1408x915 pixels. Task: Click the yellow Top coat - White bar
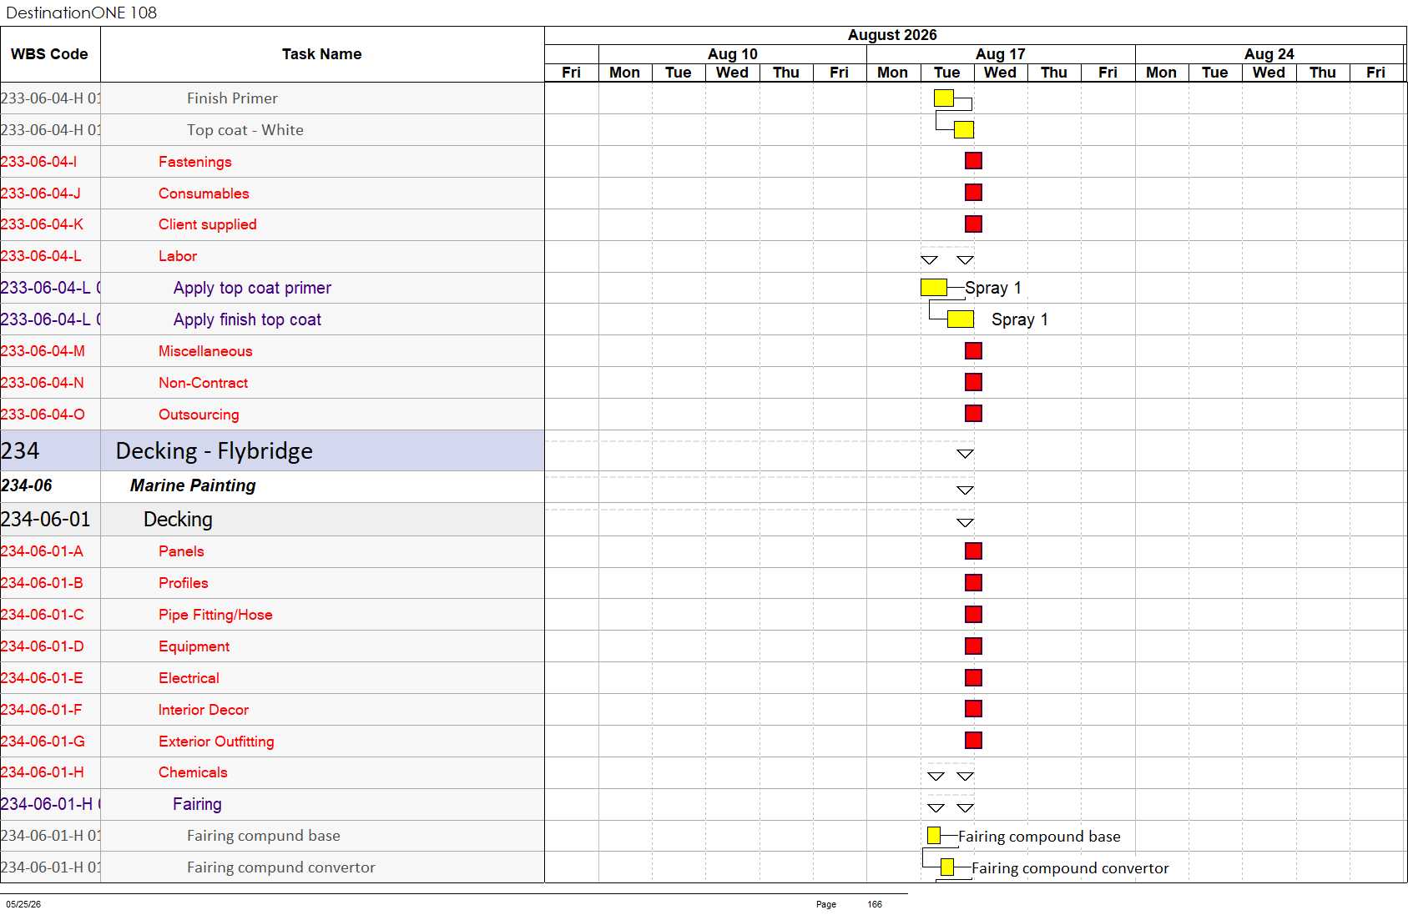964,130
